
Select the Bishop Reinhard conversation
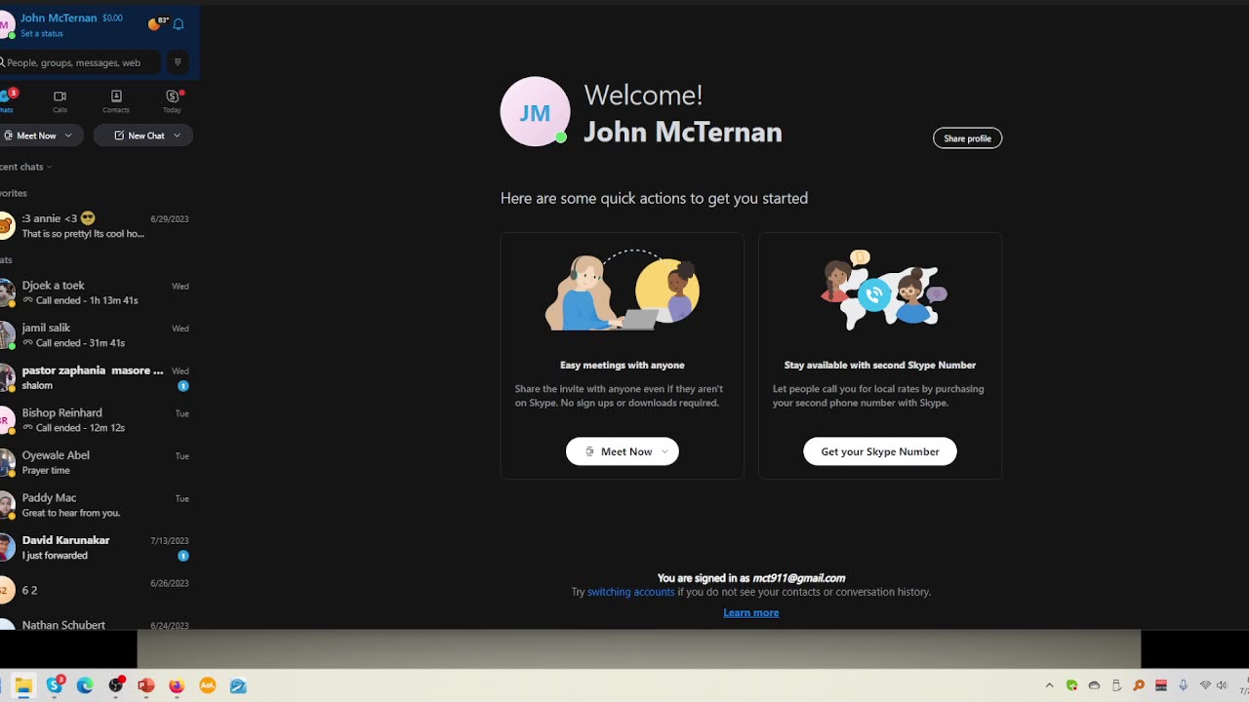pyautogui.click(x=98, y=420)
